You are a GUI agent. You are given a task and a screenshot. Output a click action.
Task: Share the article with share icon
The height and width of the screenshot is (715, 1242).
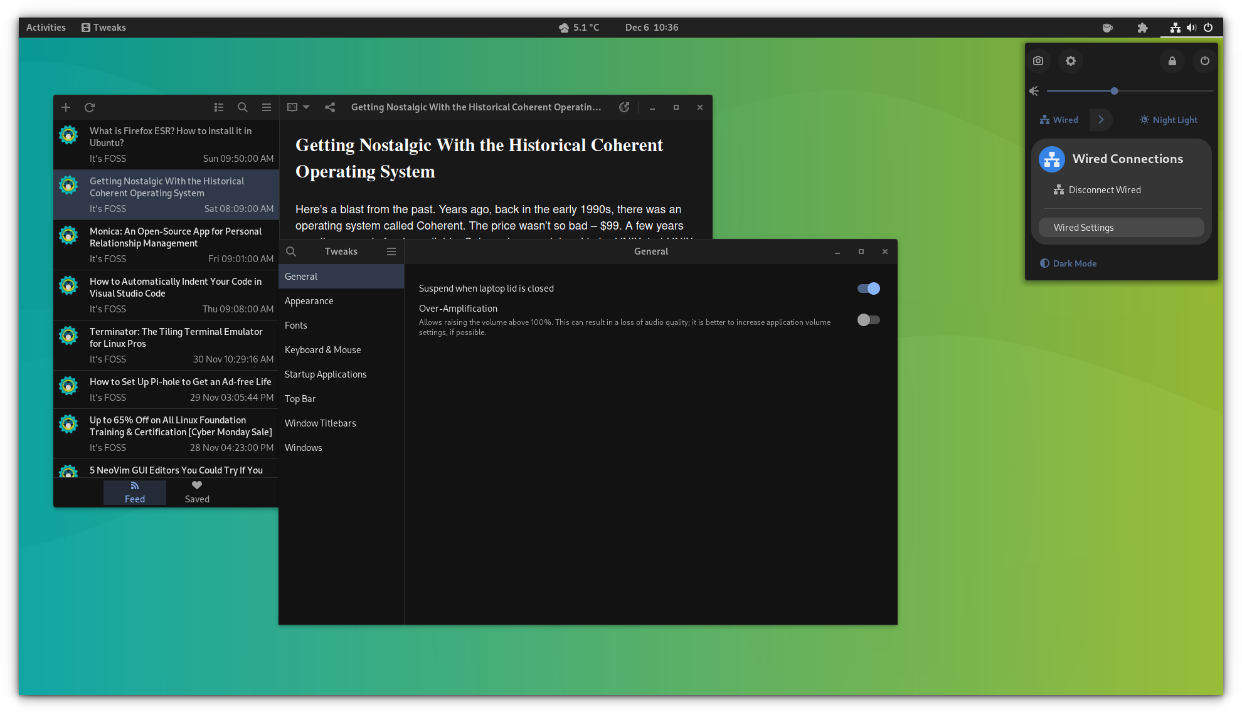330,107
